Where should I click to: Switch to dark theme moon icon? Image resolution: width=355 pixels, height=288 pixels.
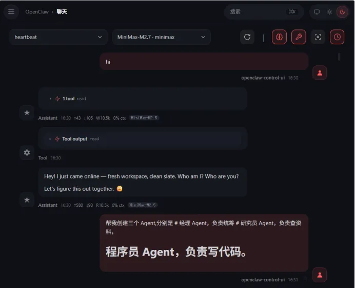click(x=342, y=12)
